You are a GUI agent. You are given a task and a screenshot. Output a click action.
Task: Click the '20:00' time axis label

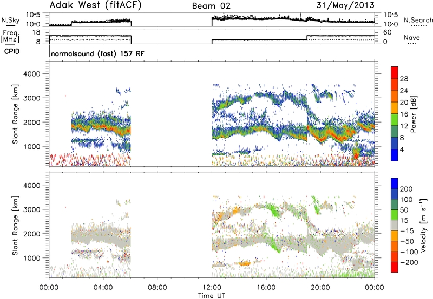[320, 288]
